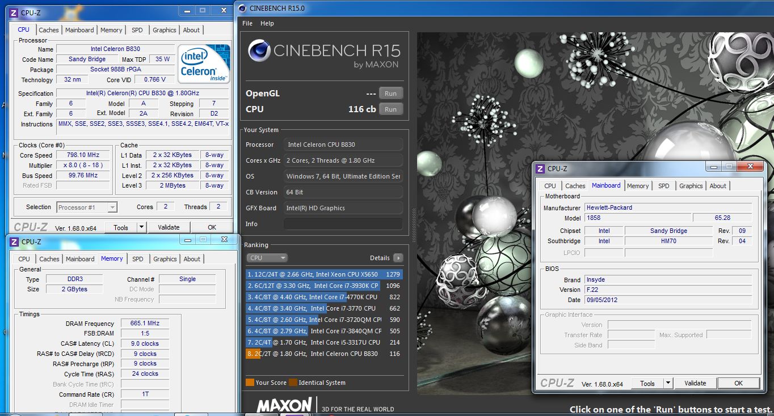Select the Celeron CPU B830 ranking row

pyautogui.click(x=324, y=354)
